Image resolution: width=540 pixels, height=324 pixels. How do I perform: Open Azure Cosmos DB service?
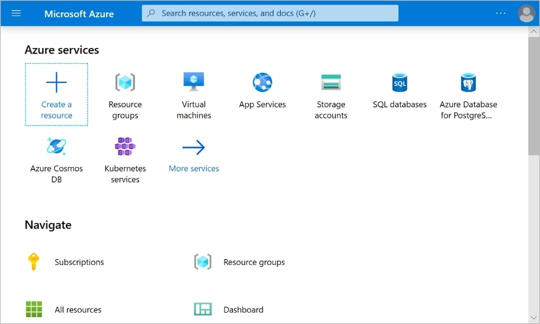click(x=56, y=147)
